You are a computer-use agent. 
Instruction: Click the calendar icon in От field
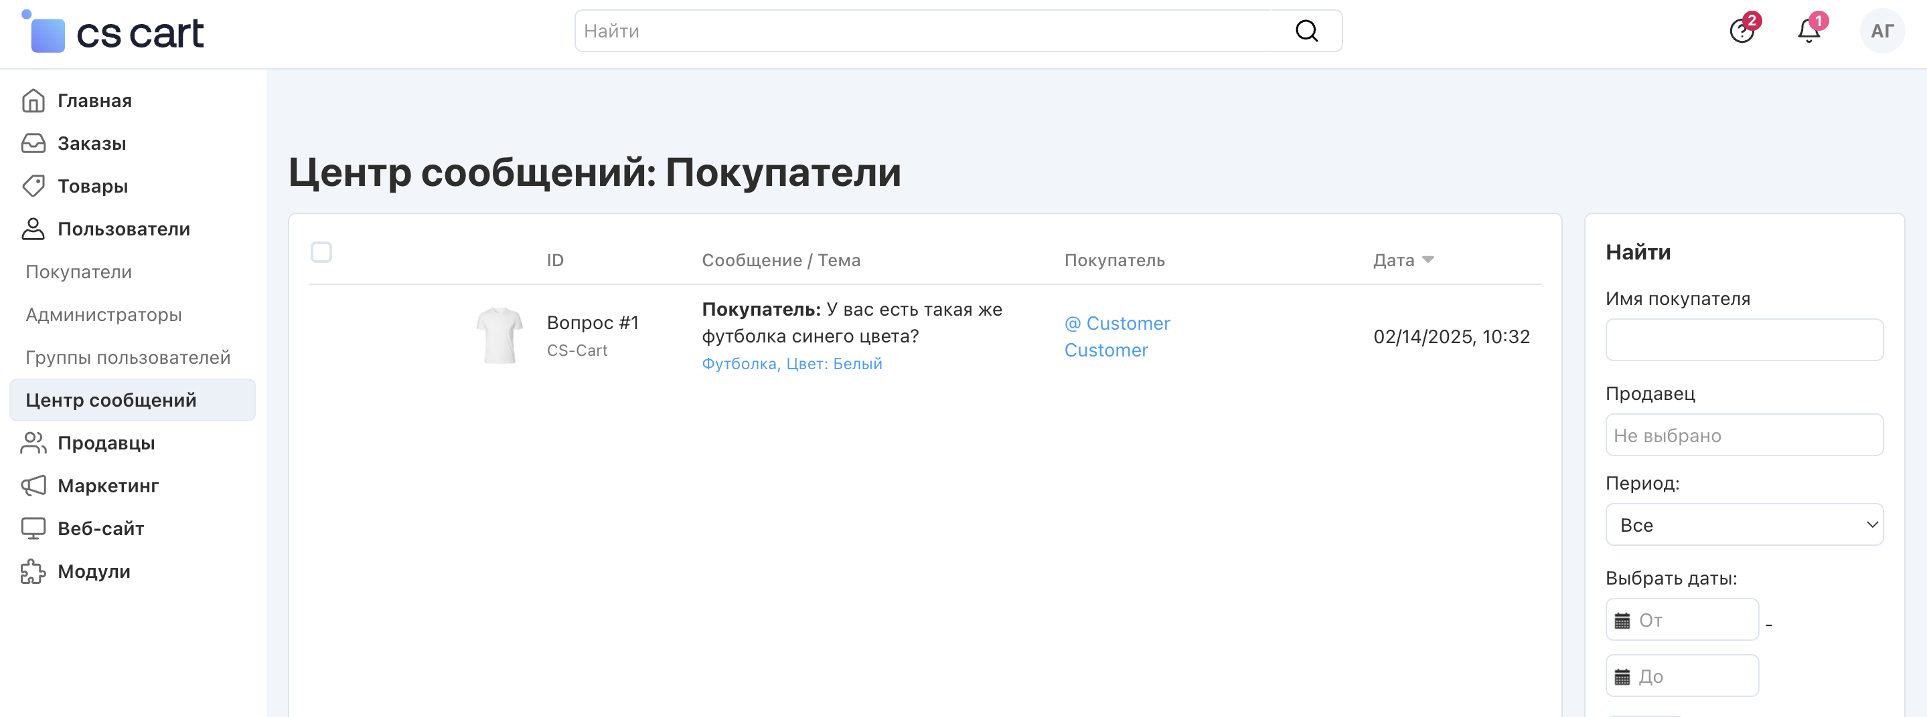[x=1622, y=621]
